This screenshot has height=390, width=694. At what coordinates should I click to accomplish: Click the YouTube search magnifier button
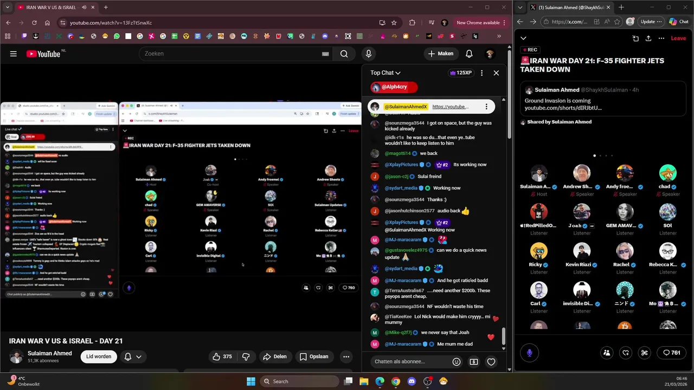pos(344,54)
